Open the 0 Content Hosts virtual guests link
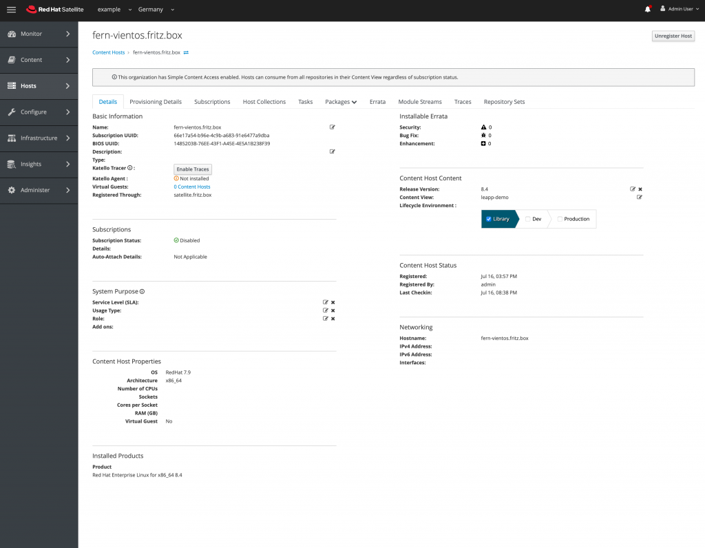Image resolution: width=705 pixels, height=548 pixels. 192,187
